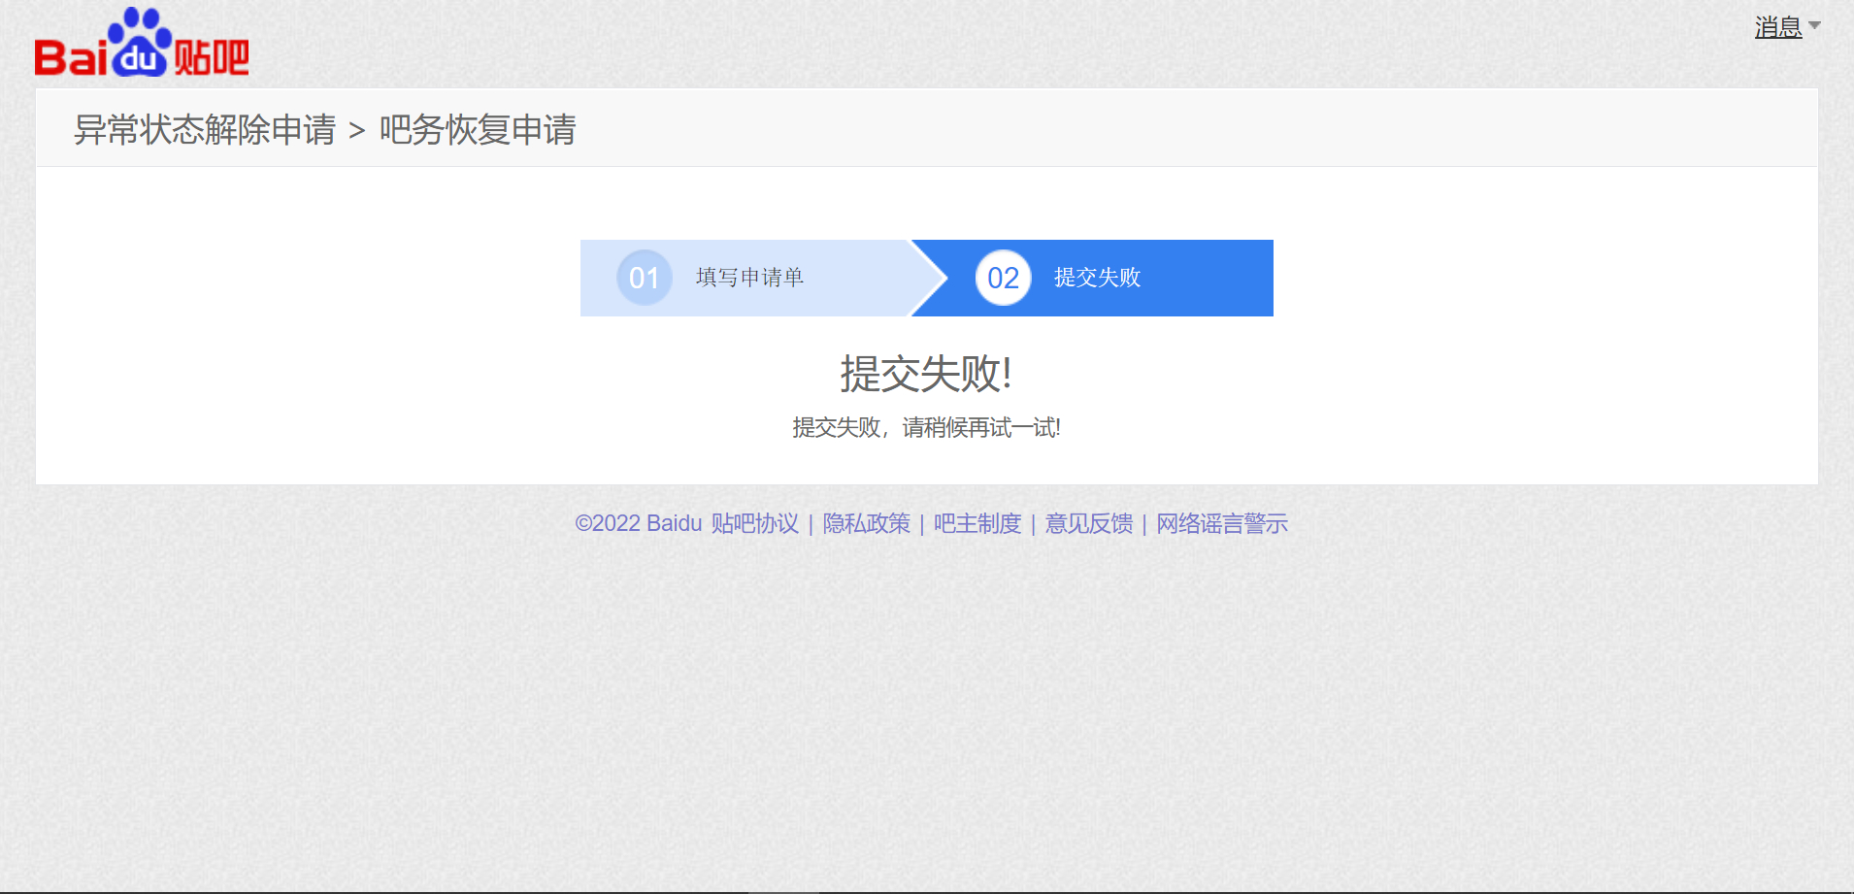The image size is (1854, 894).
Task: Click the step 02 circle icon
Action: coord(1003,278)
